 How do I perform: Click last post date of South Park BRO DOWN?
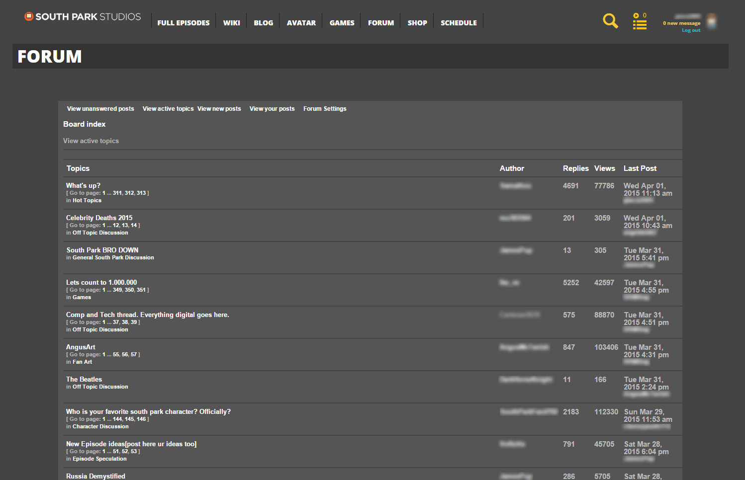(647, 254)
